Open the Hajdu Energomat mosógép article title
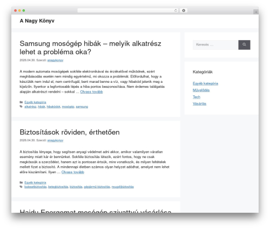Image resolution: width=270 pixels, height=229 pixels. pos(96,211)
